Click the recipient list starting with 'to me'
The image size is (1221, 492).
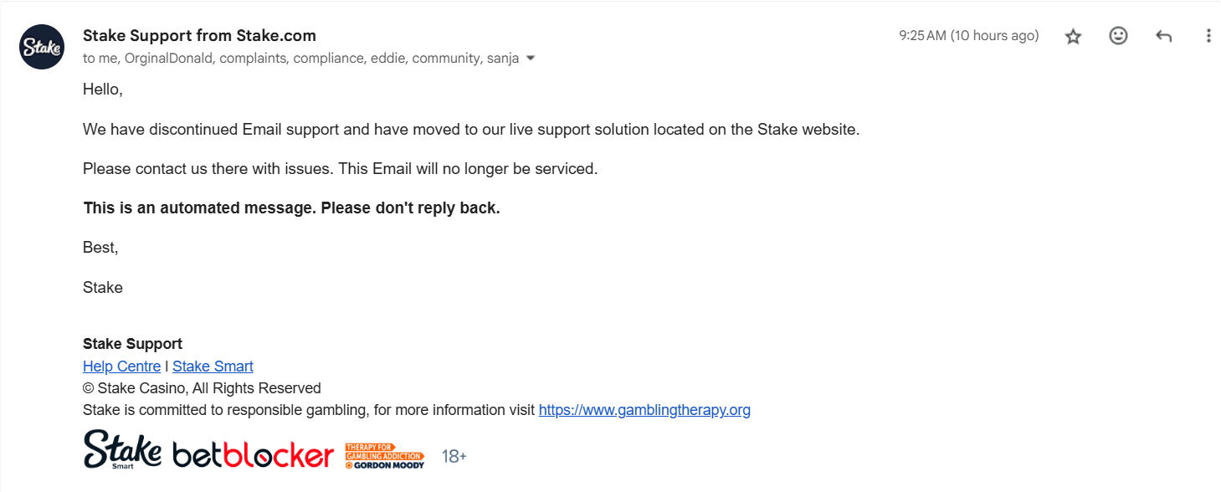tap(300, 59)
